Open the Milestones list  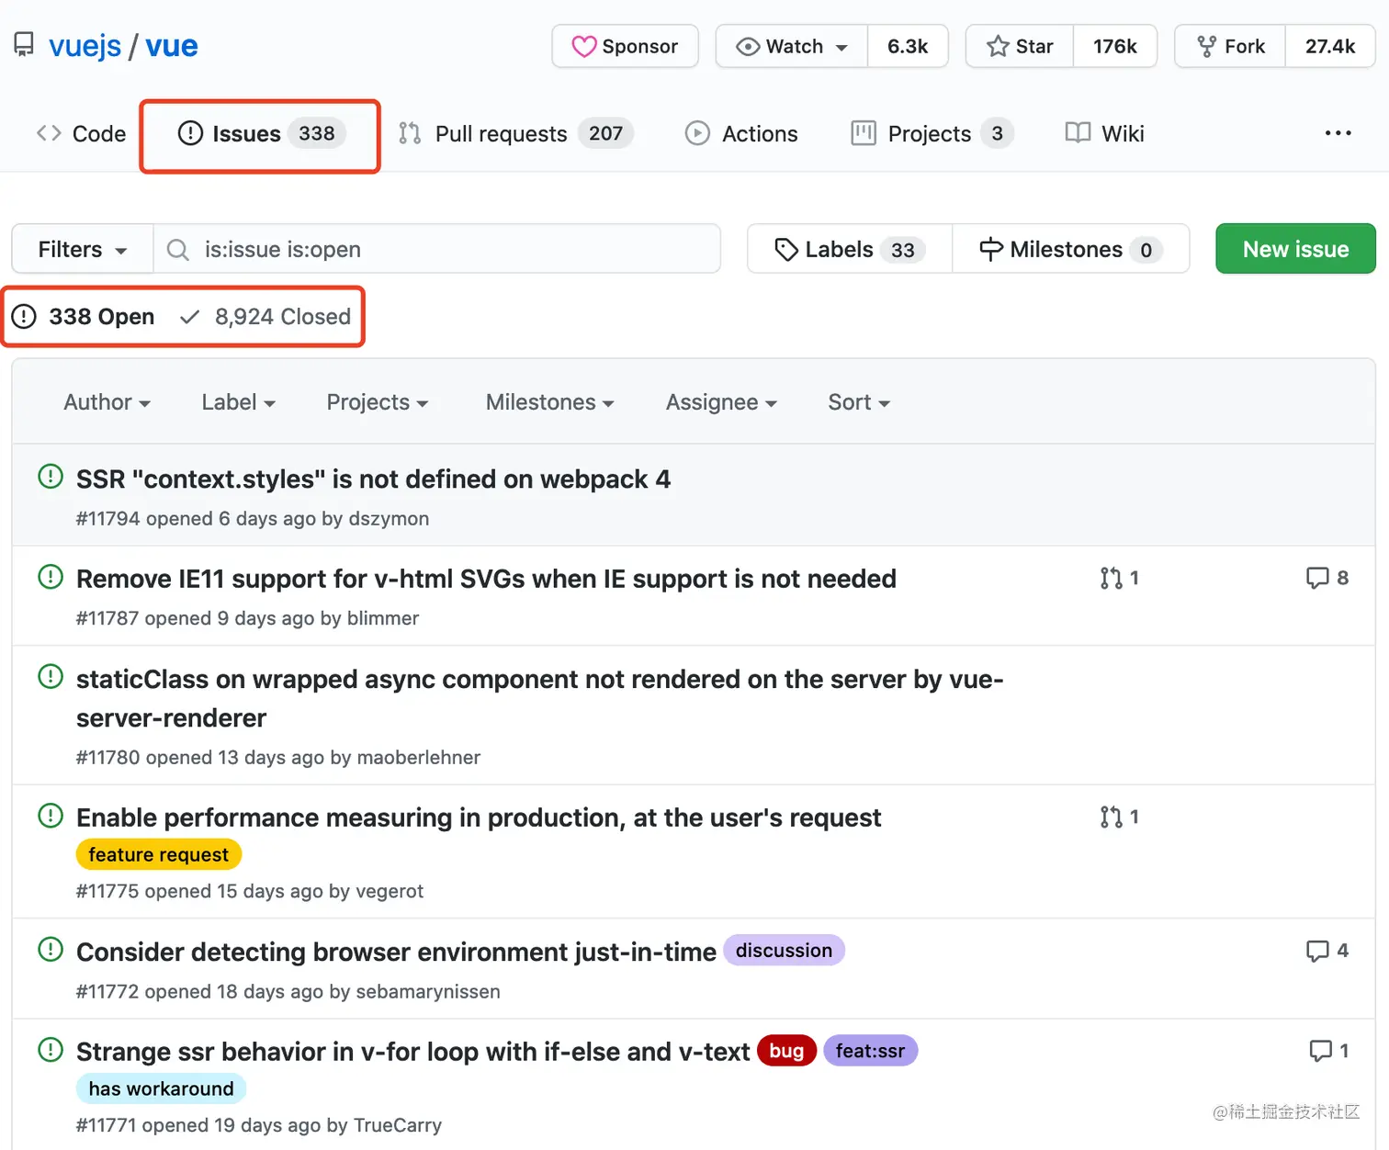point(1071,249)
